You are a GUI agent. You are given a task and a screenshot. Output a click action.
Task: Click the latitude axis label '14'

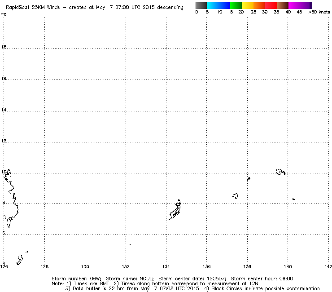point(4,110)
